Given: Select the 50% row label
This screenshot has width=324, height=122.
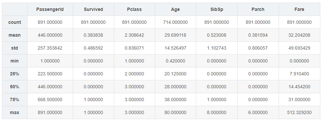Looking at the screenshot, I should 15,87.
